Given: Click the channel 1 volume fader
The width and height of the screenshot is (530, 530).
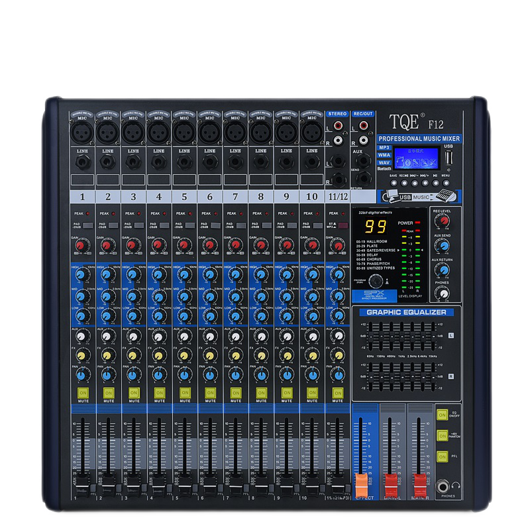Looking at the screenshot, I should 82,486.
